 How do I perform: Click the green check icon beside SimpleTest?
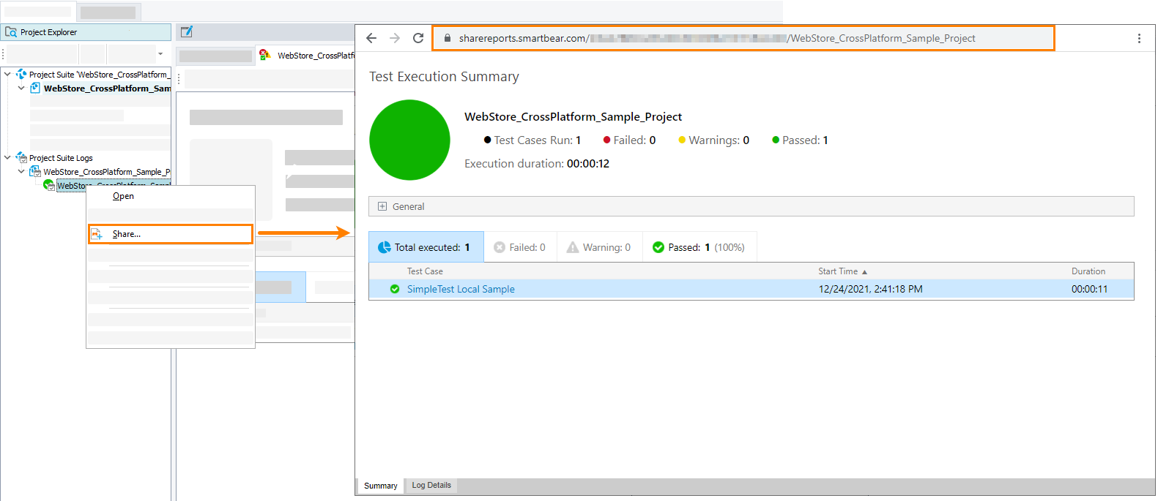pos(395,289)
